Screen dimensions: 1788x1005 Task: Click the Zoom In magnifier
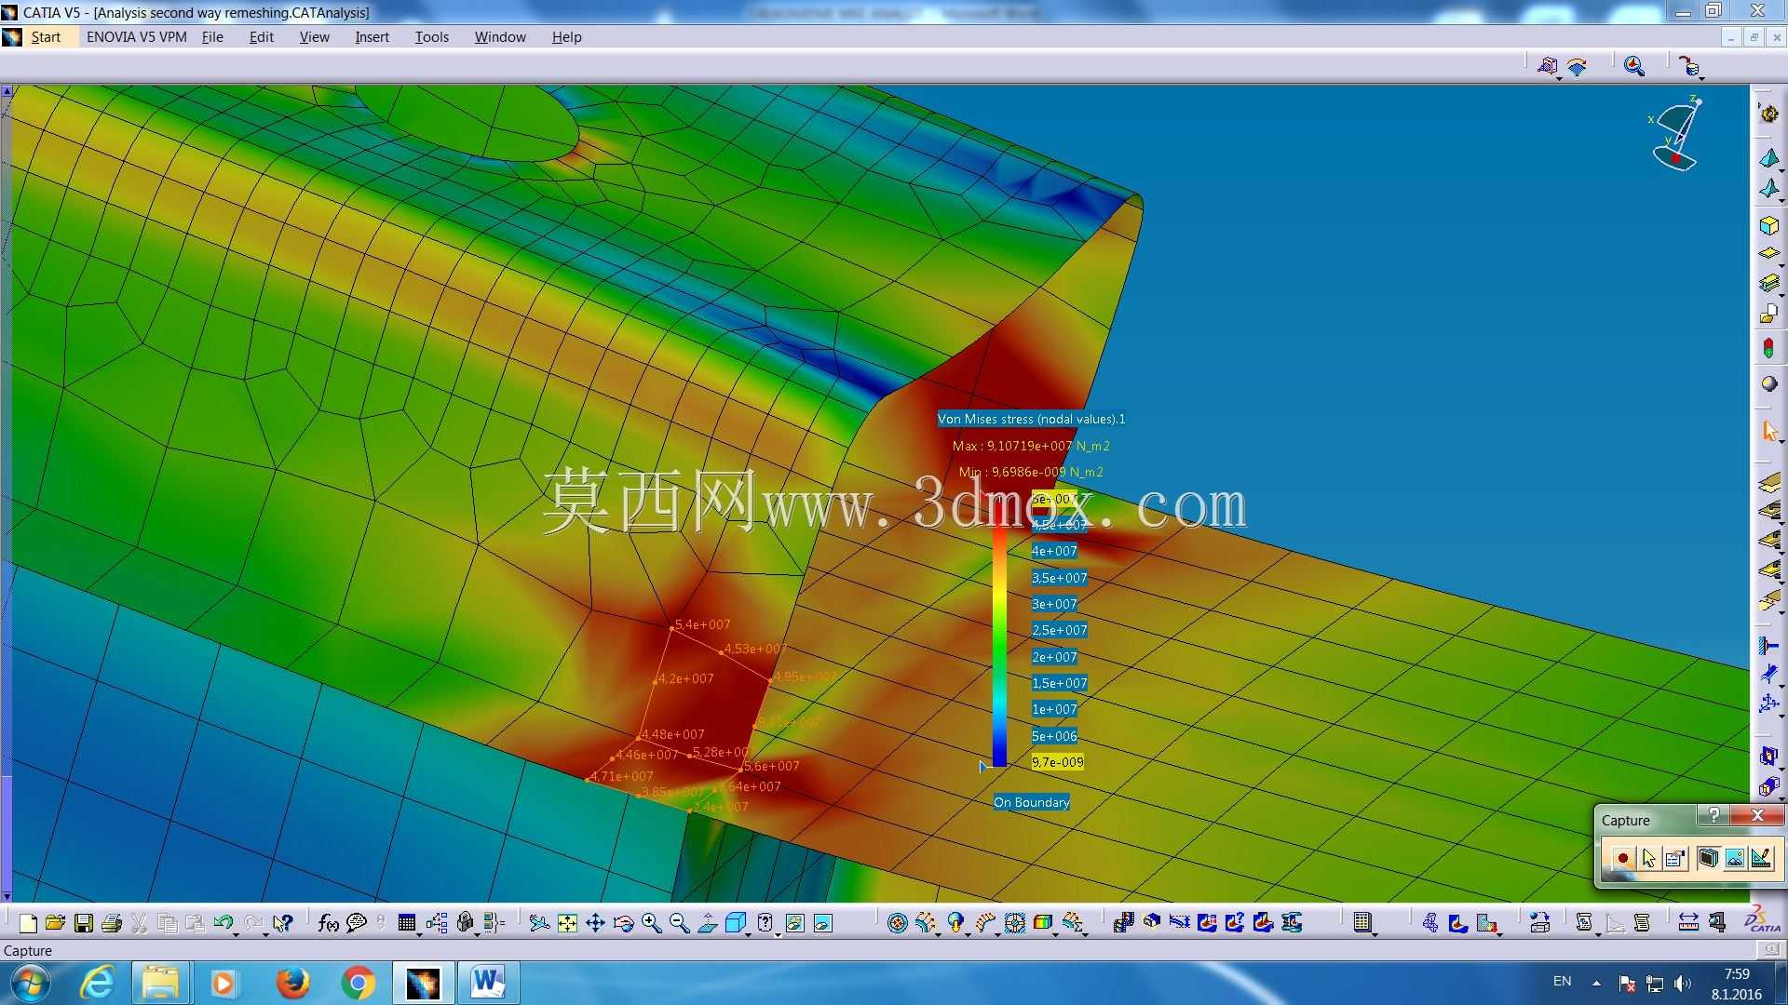(x=651, y=923)
